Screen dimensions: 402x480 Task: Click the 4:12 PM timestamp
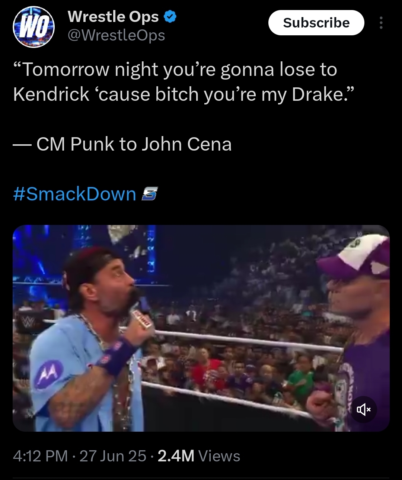pos(40,456)
